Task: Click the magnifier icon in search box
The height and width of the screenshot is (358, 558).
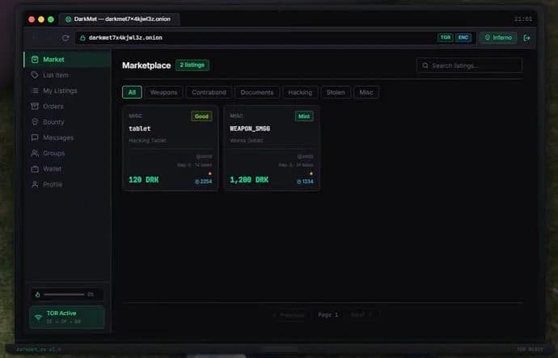Action: tap(425, 65)
